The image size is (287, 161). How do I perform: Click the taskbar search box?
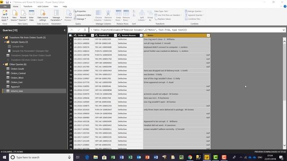tap(41, 157)
